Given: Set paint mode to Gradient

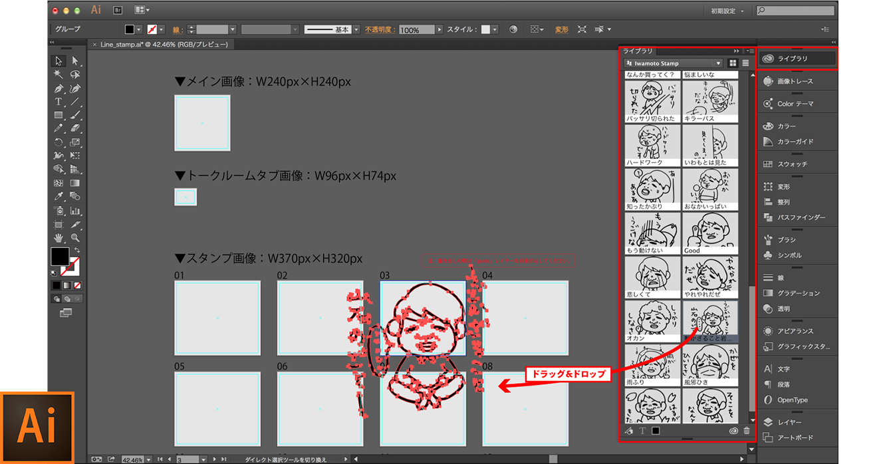Looking at the screenshot, I should (68, 286).
